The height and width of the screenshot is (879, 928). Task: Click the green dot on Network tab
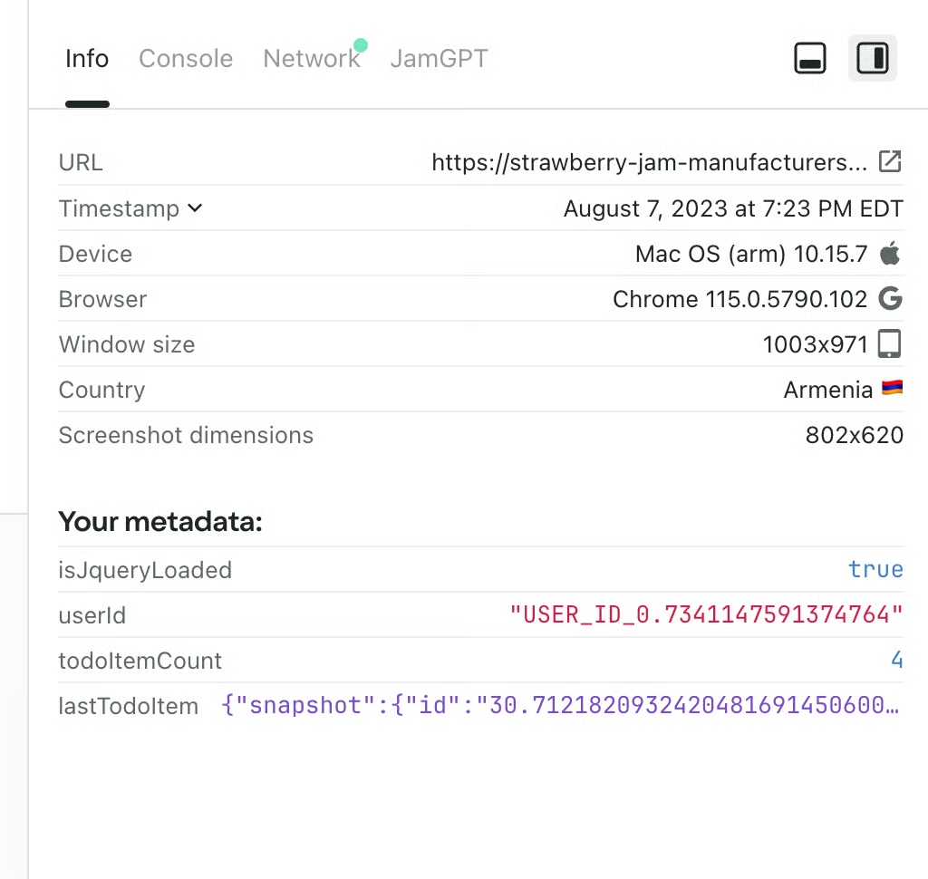click(x=360, y=45)
